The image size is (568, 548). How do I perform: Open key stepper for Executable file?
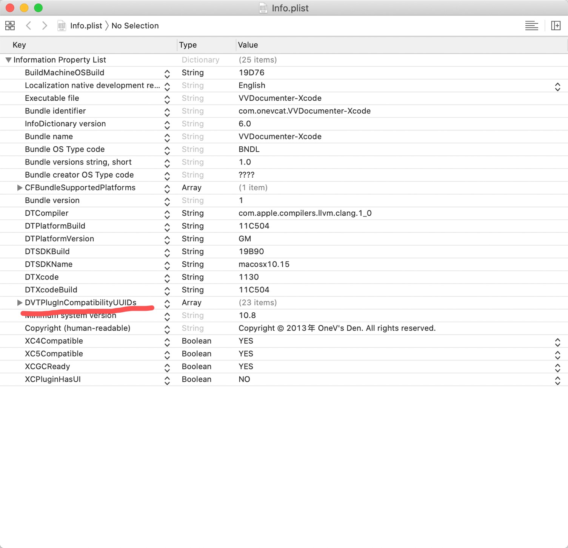(167, 99)
